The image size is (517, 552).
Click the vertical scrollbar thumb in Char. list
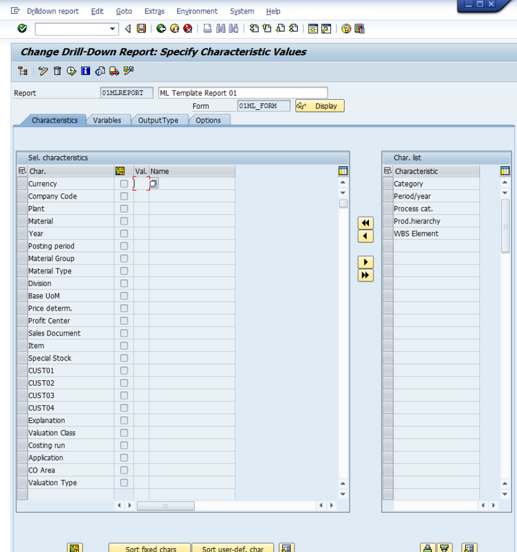click(x=505, y=226)
